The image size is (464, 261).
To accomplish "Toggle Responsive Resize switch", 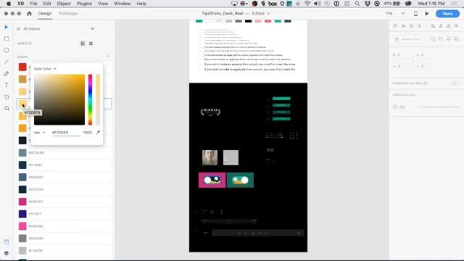I will tap(455, 83).
